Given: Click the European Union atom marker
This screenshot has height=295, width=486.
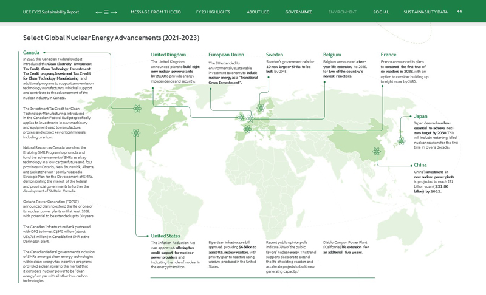Looking at the screenshot, I should (x=251, y=120).
